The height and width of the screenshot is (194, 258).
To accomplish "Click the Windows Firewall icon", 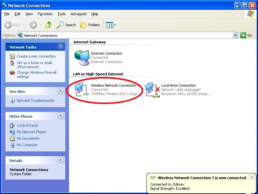I will tap(12, 72).
